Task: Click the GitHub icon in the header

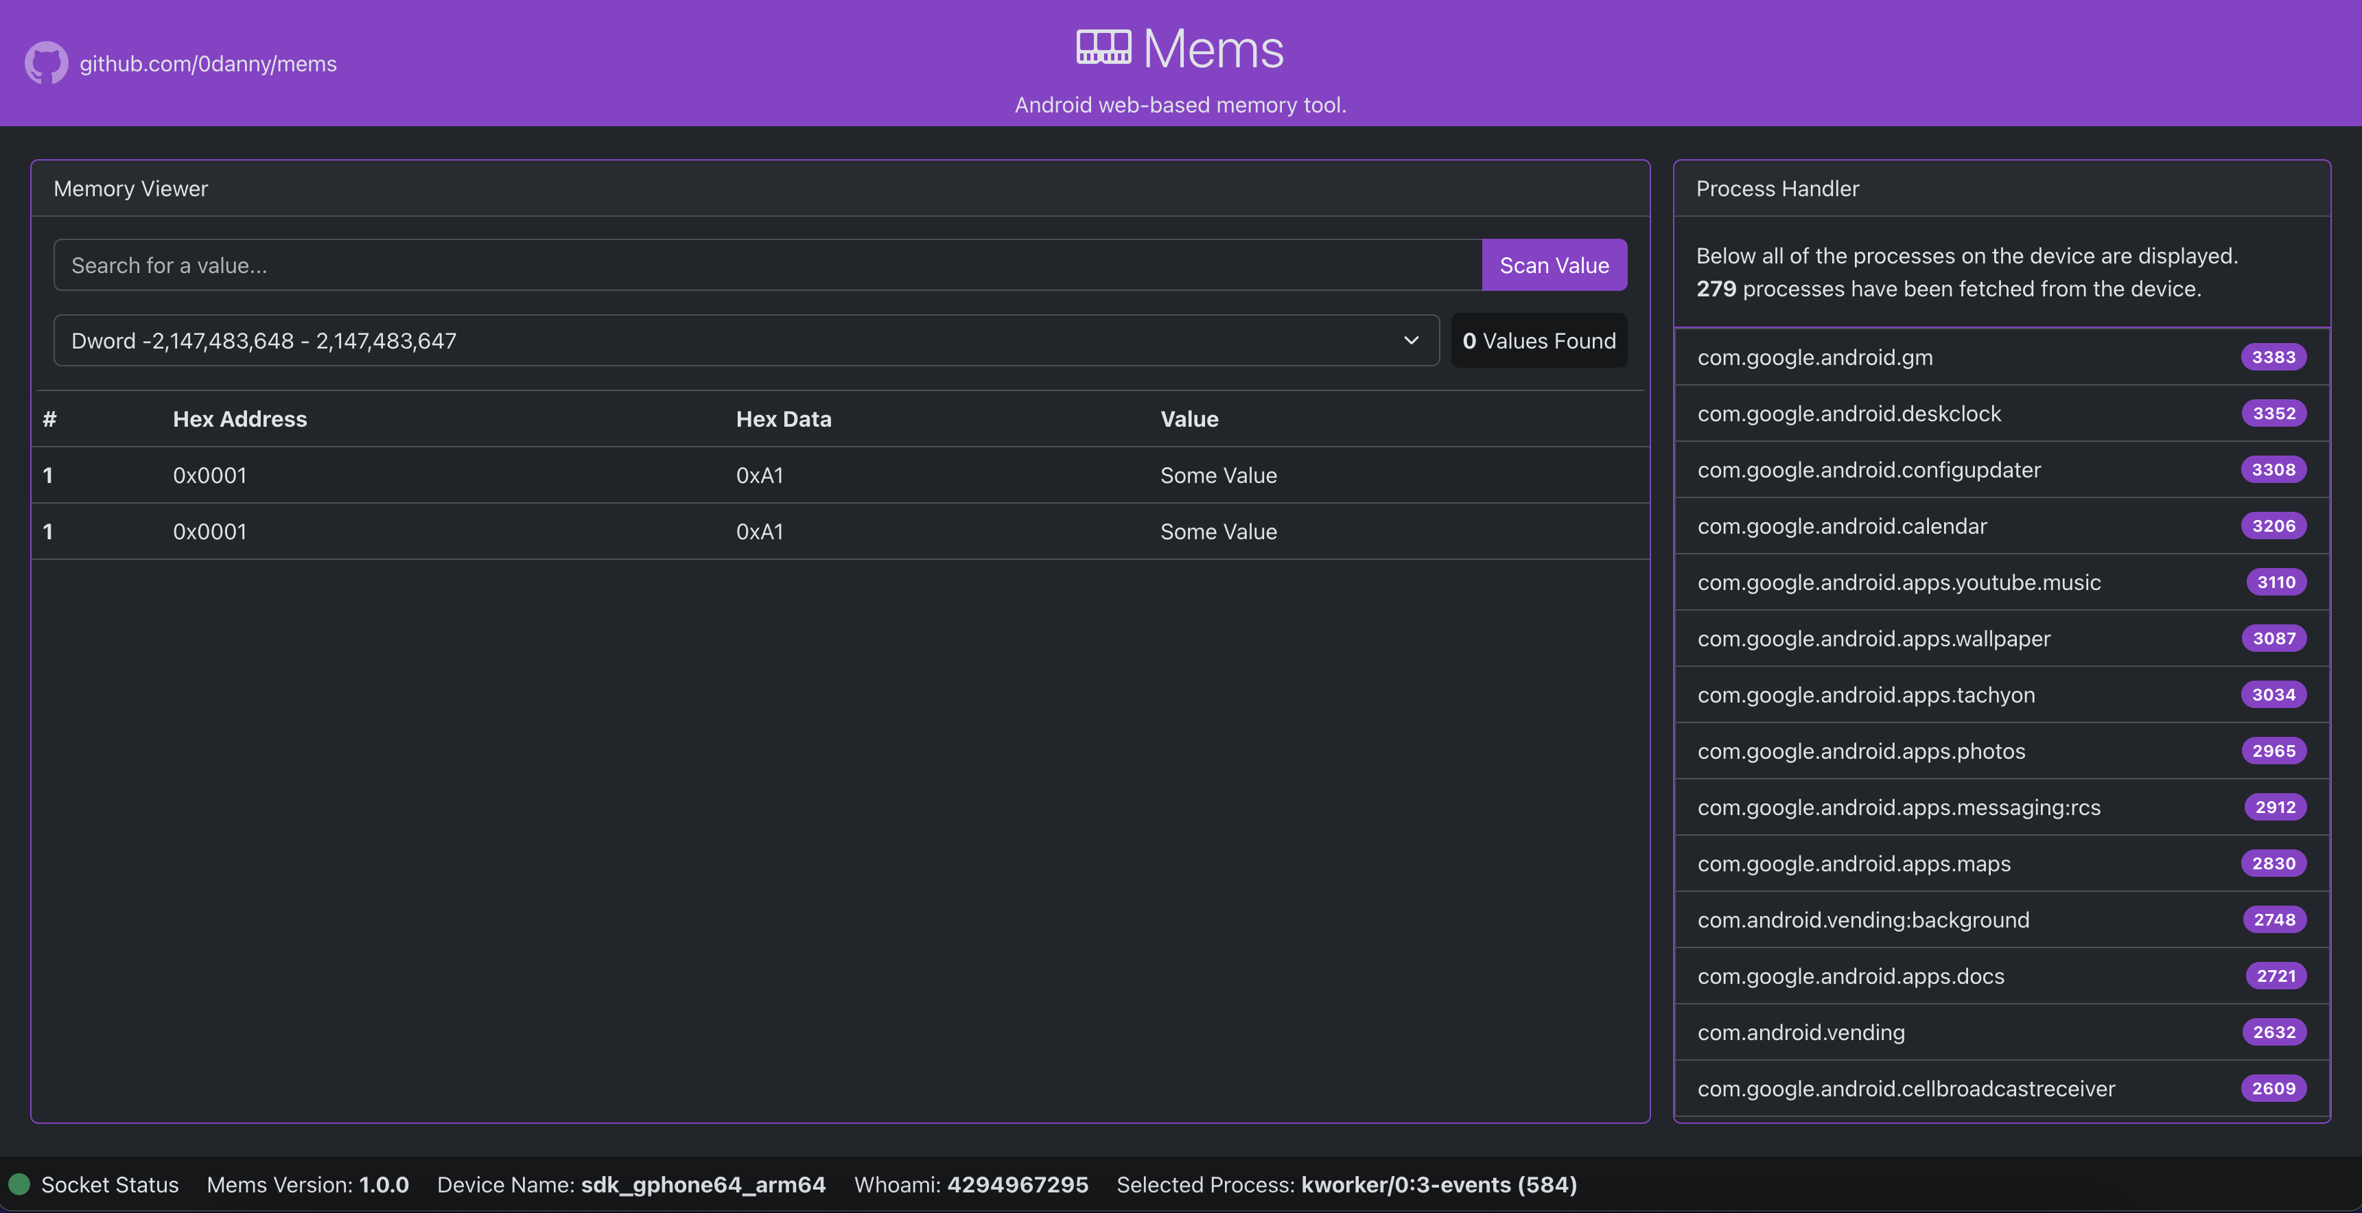Action: pyautogui.click(x=46, y=62)
